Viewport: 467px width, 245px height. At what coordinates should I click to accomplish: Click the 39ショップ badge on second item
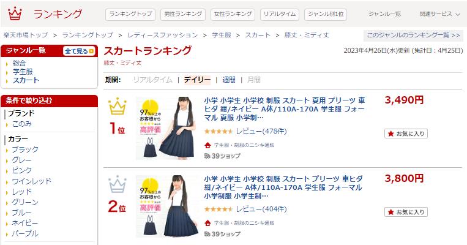(x=222, y=234)
